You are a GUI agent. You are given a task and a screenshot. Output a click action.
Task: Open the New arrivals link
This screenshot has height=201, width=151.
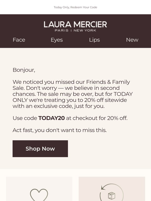tap(132, 40)
